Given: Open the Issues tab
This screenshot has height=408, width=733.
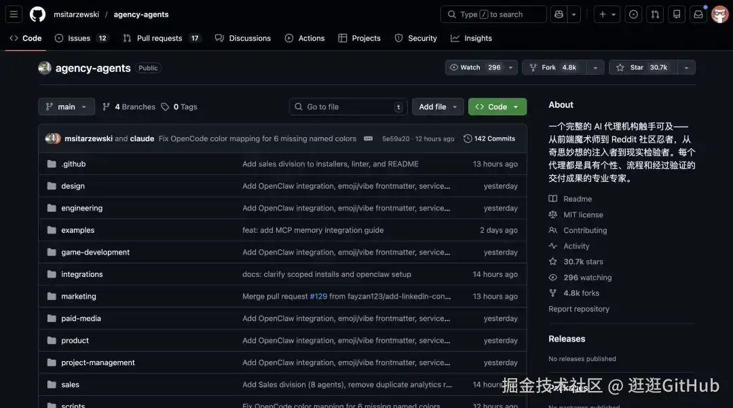Looking at the screenshot, I should pos(82,38).
